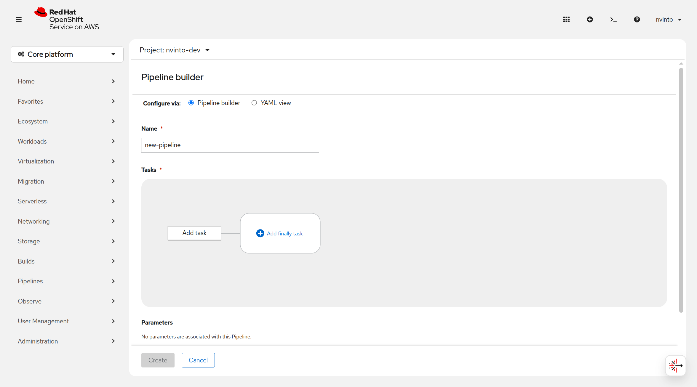Click the page vertical scrollbar
This screenshot has height=387, width=697.
[681, 190]
